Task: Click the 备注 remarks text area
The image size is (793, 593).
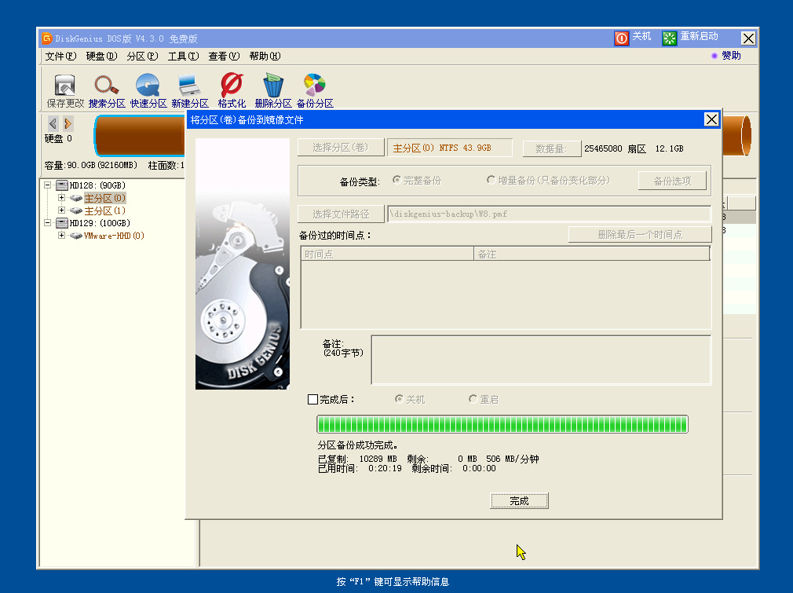Action: [x=541, y=360]
